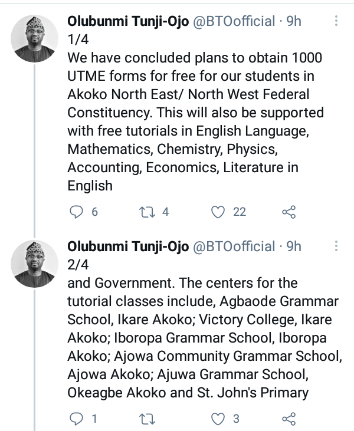Open Olubunmi Tunji-Ojo name on first tweet
The width and height of the screenshot is (354, 431).
(x=128, y=22)
